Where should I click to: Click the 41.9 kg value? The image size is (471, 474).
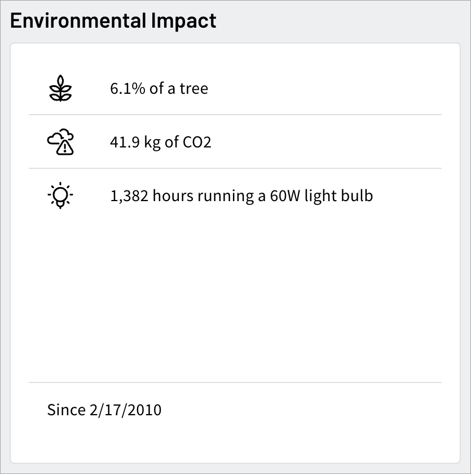[135, 142]
